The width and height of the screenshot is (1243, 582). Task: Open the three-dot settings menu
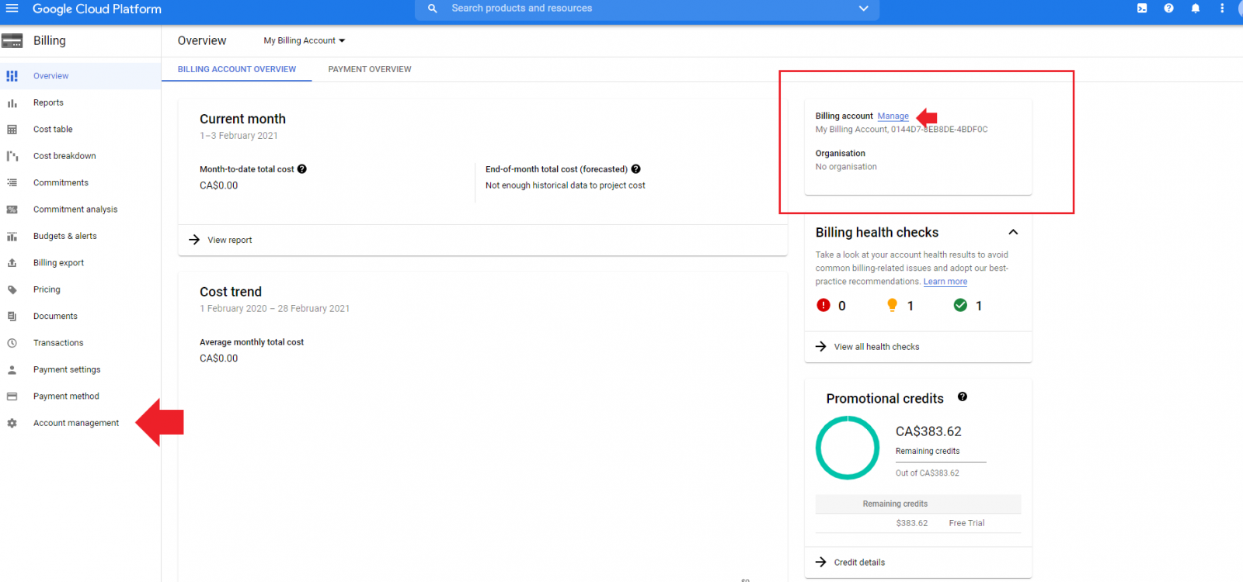tap(1222, 9)
